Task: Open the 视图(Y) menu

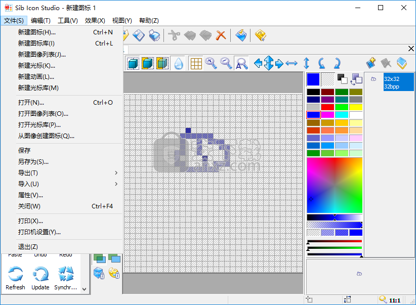Action: pos(122,21)
